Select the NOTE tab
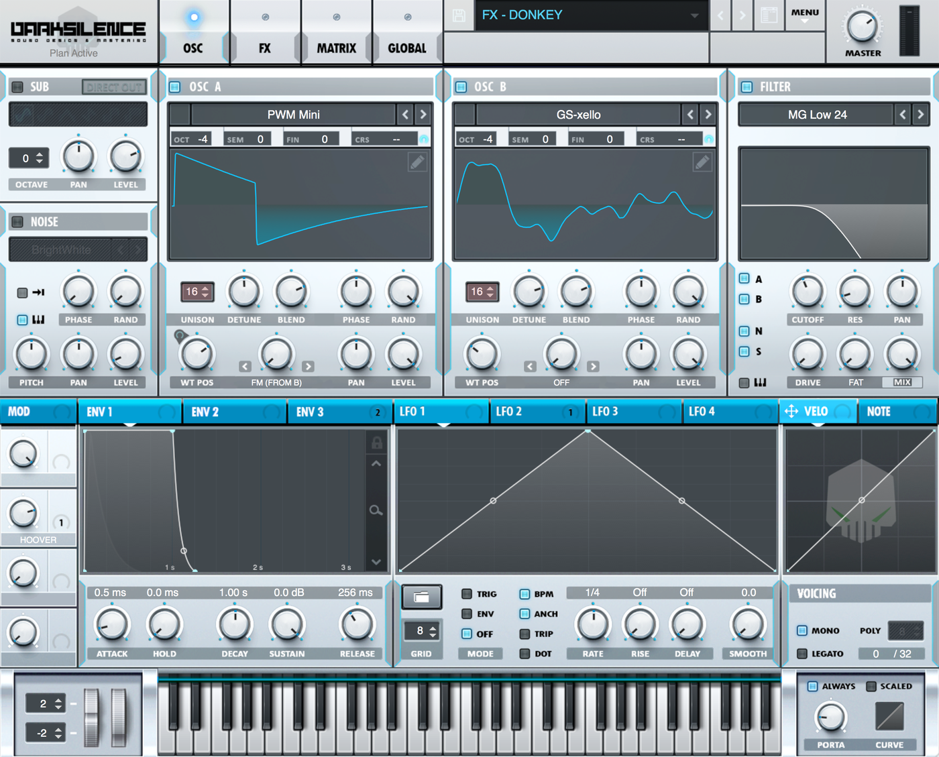The height and width of the screenshot is (757, 939). [897, 412]
